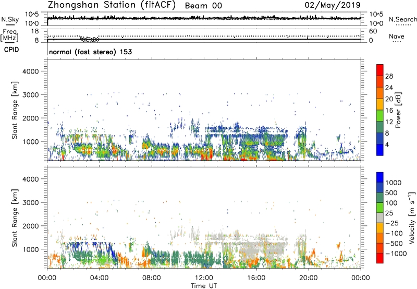Click the '16:00' time tick label

tap(256, 278)
